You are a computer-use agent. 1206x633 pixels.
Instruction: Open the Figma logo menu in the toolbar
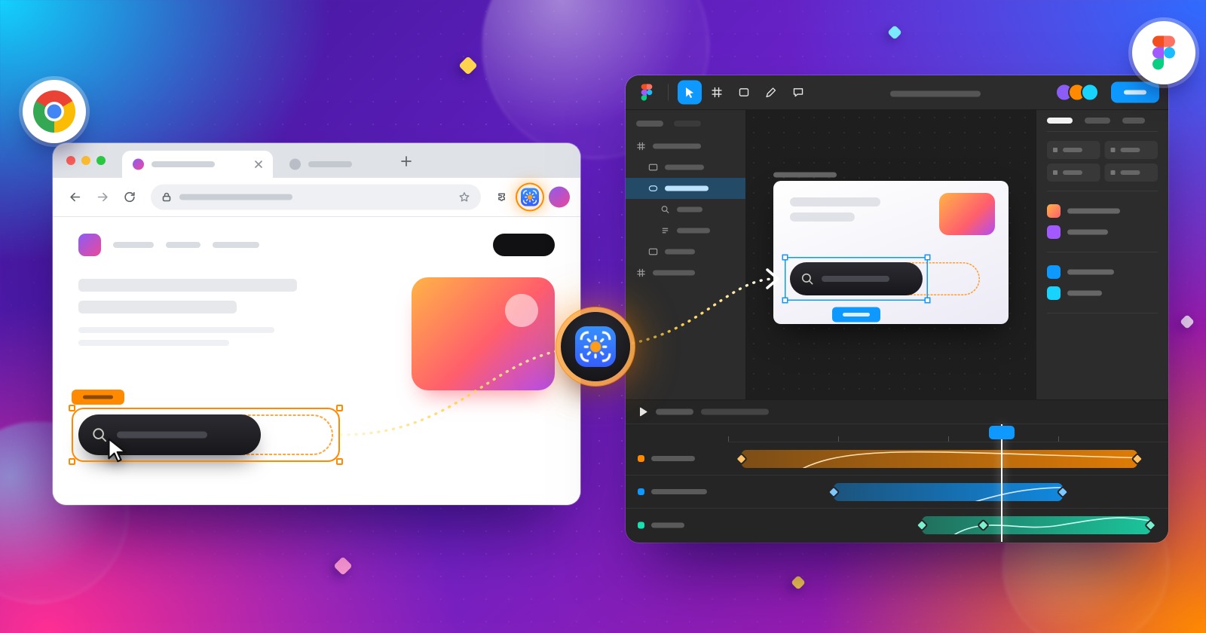pos(647,93)
